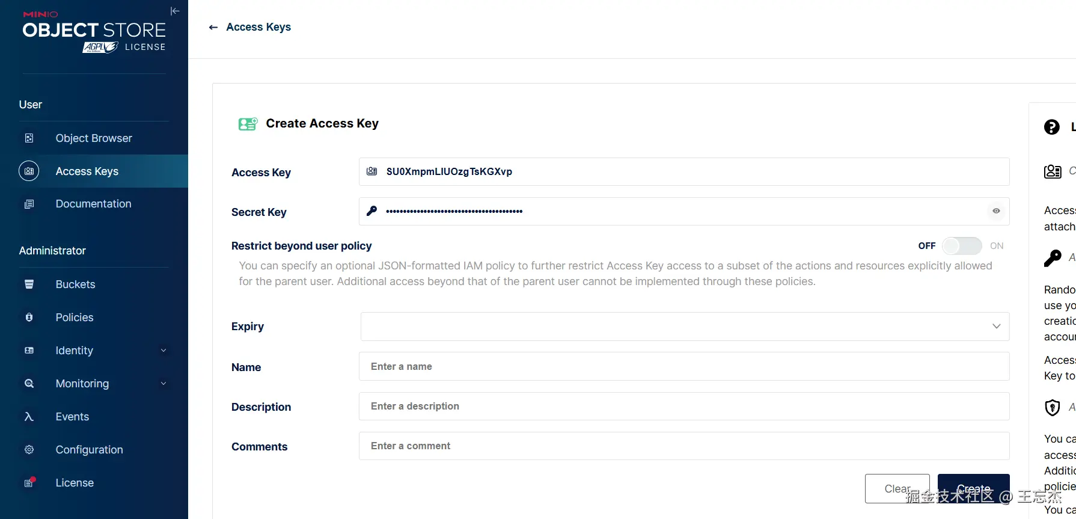Show the secret key with eye icon

pos(996,211)
